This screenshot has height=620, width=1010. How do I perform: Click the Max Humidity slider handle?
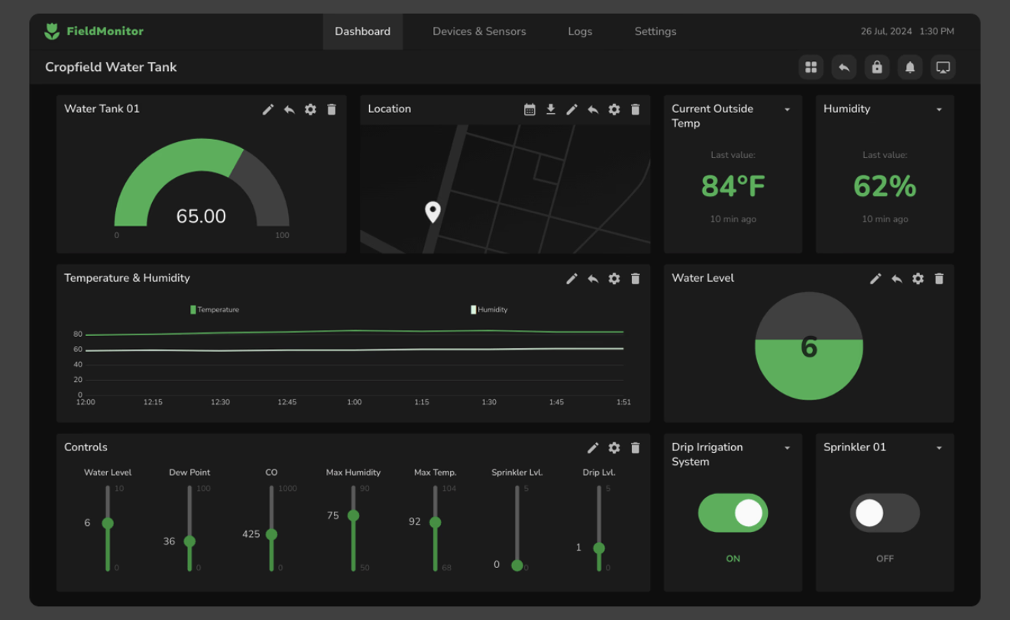click(353, 515)
